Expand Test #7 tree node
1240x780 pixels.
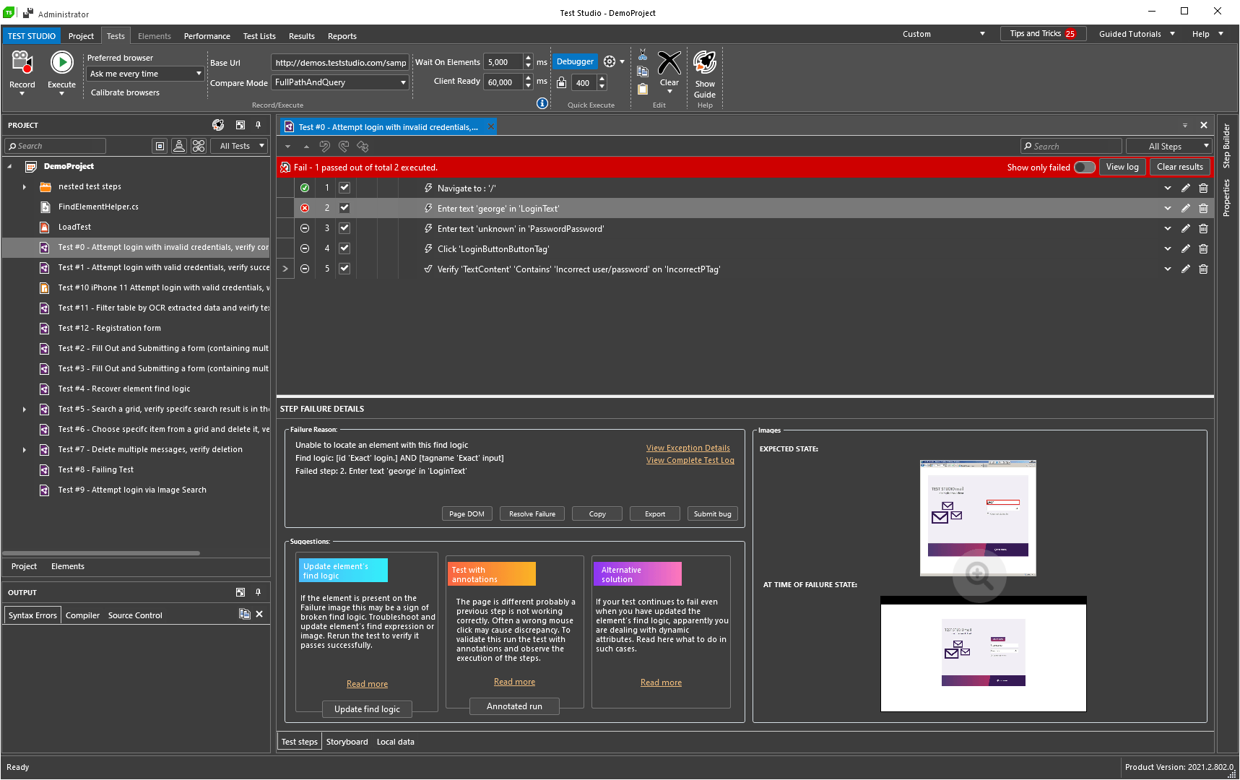25,450
